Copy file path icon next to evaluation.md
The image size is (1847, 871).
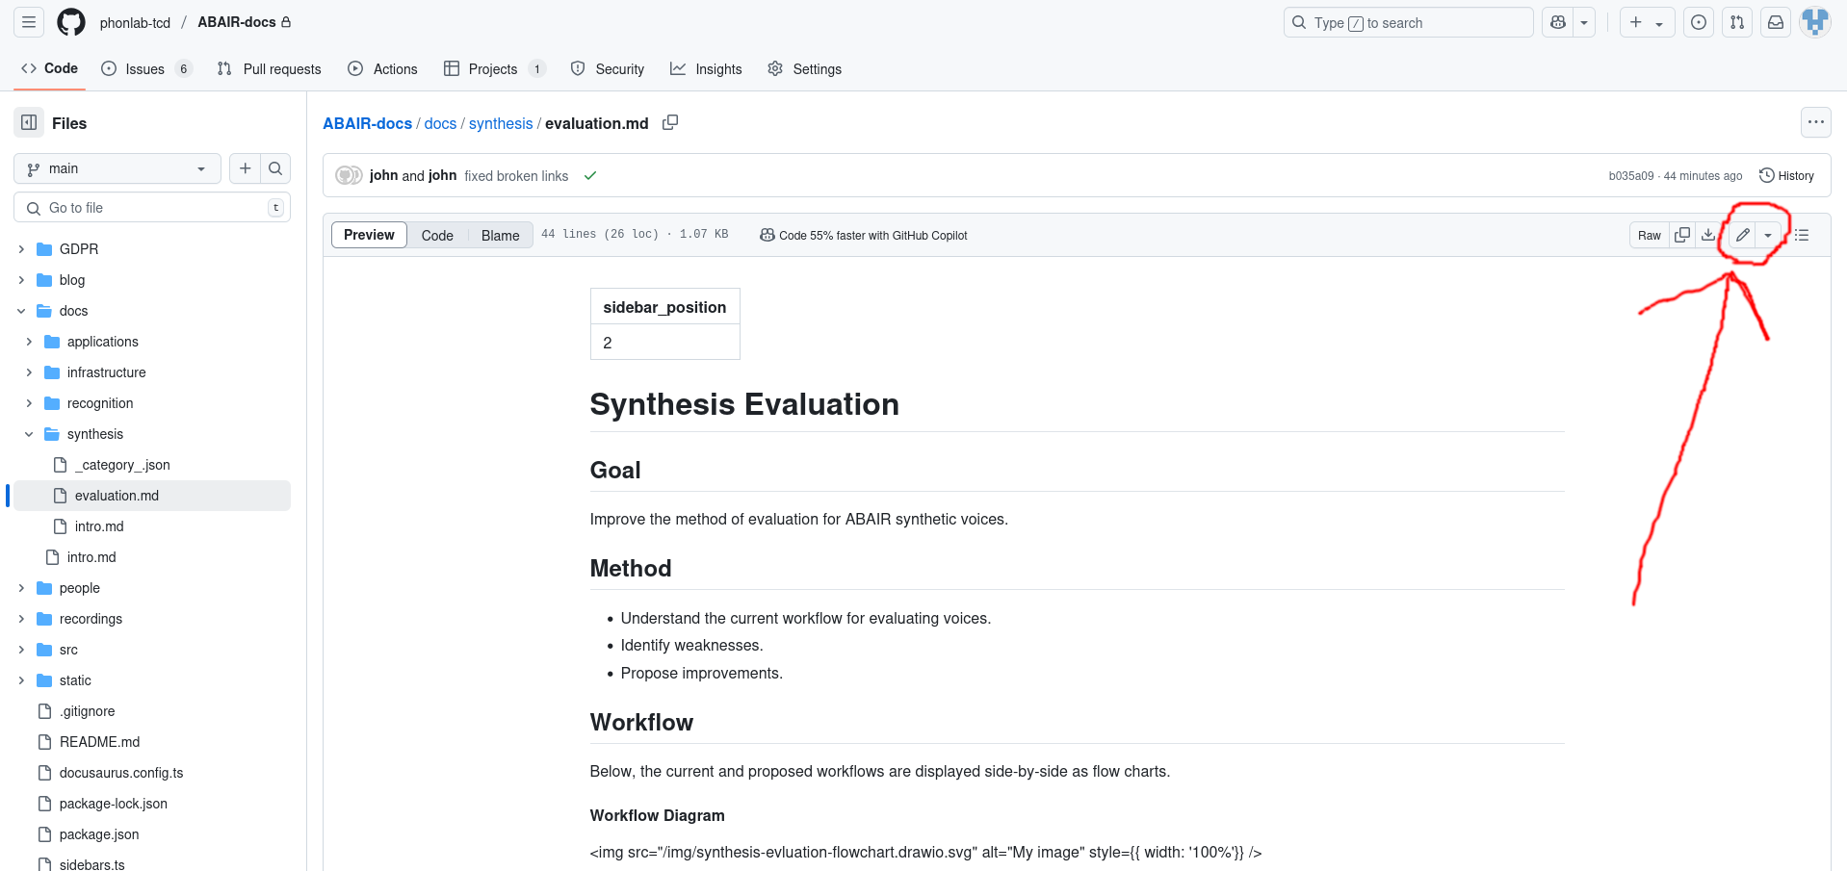click(670, 122)
